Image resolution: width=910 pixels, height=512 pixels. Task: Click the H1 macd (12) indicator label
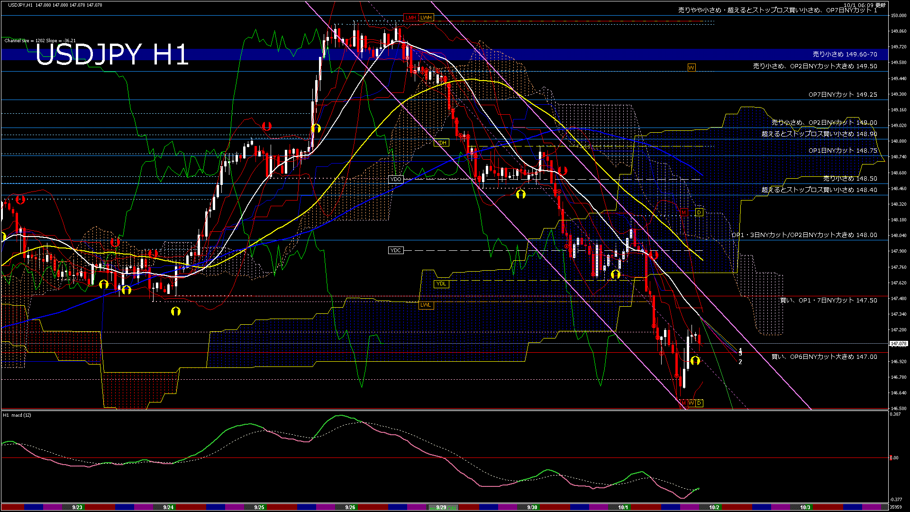tap(17, 415)
